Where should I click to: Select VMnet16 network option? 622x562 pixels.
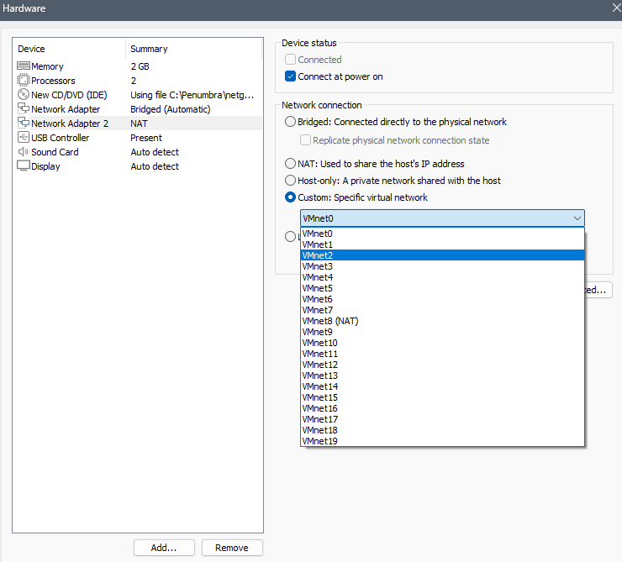coord(442,408)
